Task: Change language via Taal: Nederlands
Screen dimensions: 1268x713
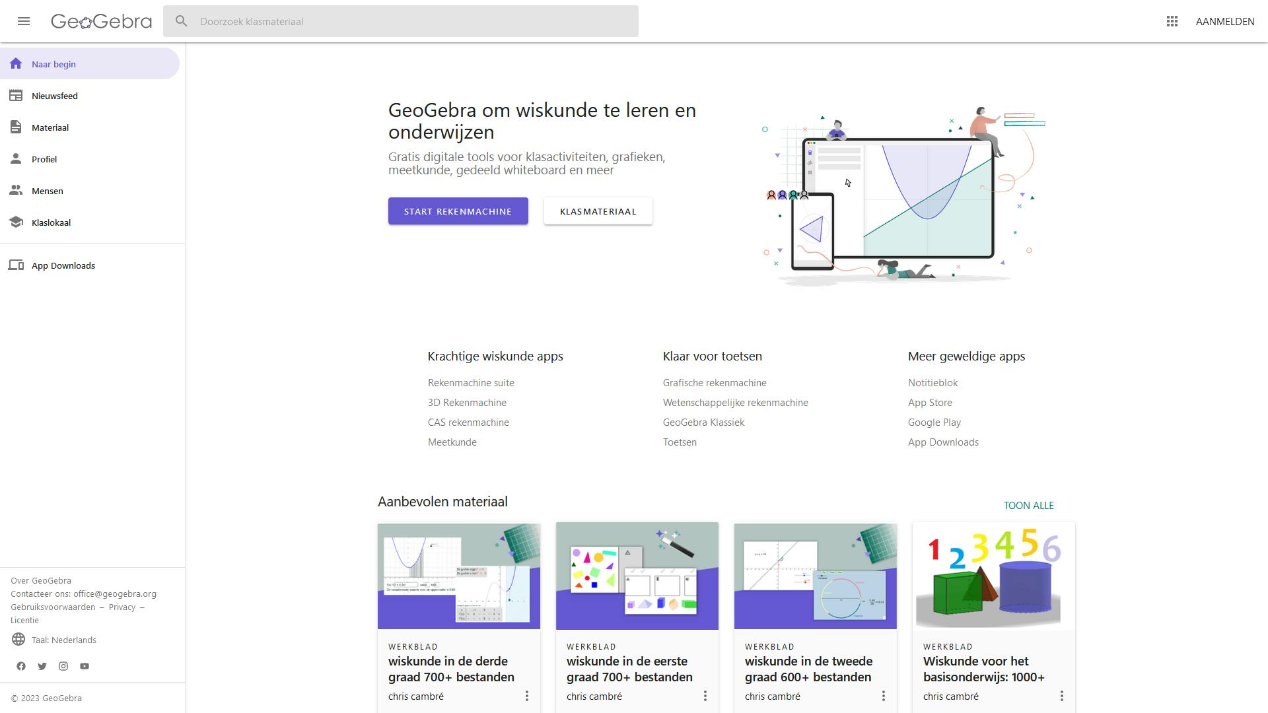Action: coord(63,640)
